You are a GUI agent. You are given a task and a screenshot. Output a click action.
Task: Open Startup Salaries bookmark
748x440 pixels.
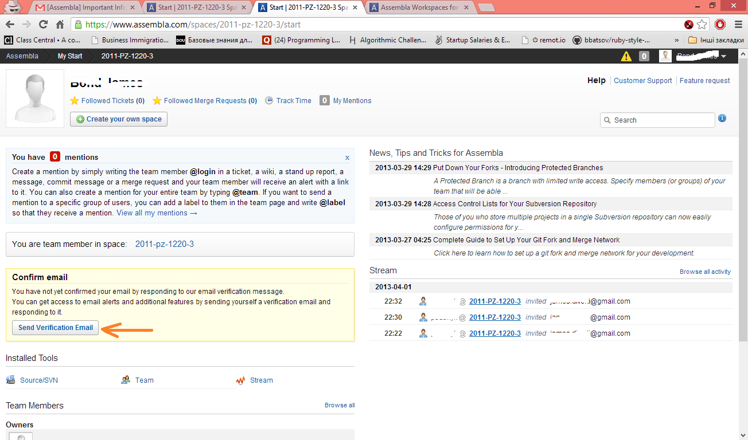pos(473,40)
